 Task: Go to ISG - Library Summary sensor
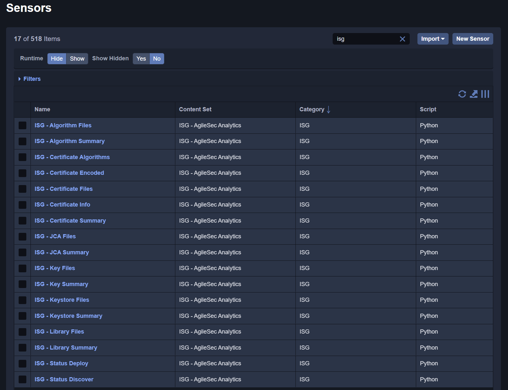[x=66, y=348]
